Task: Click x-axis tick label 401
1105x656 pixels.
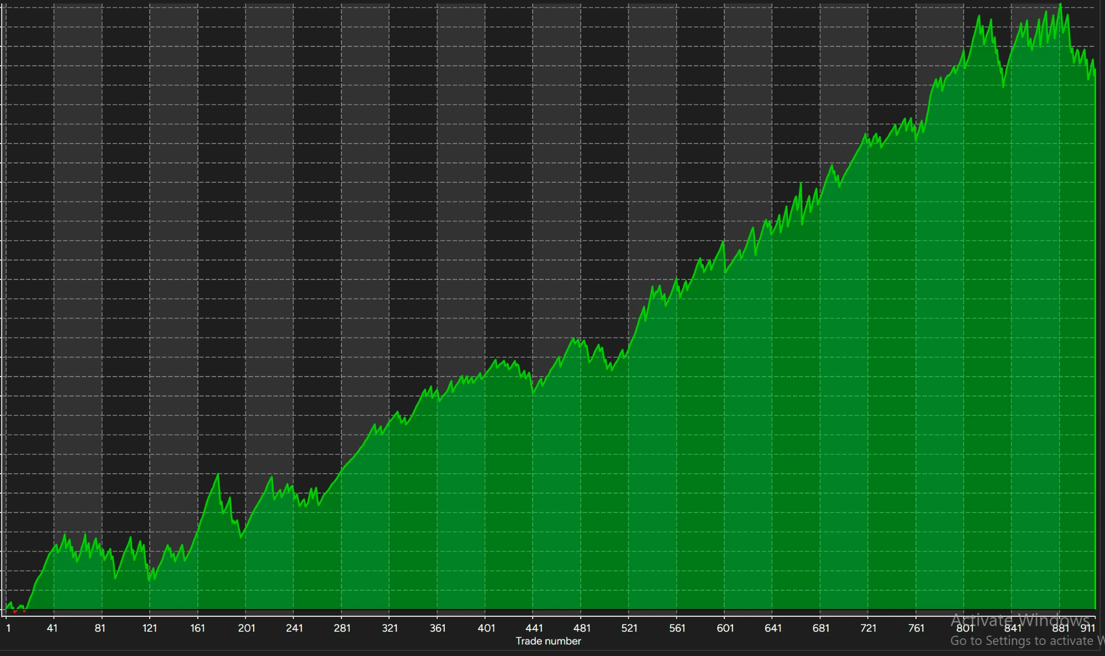Action: pyautogui.click(x=486, y=628)
